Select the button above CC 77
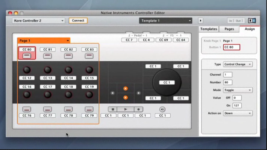 click(x=47, y=109)
